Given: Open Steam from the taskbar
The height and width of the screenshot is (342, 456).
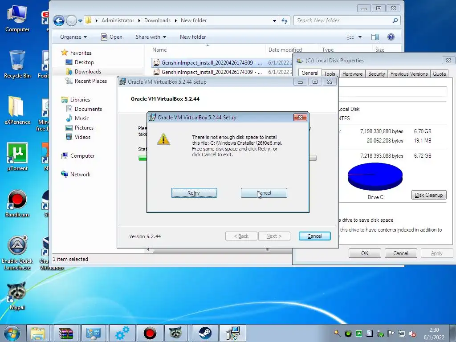Looking at the screenshot, I should point(205,333).
